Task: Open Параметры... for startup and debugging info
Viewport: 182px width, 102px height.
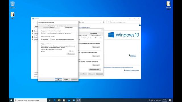Action: 96,65
